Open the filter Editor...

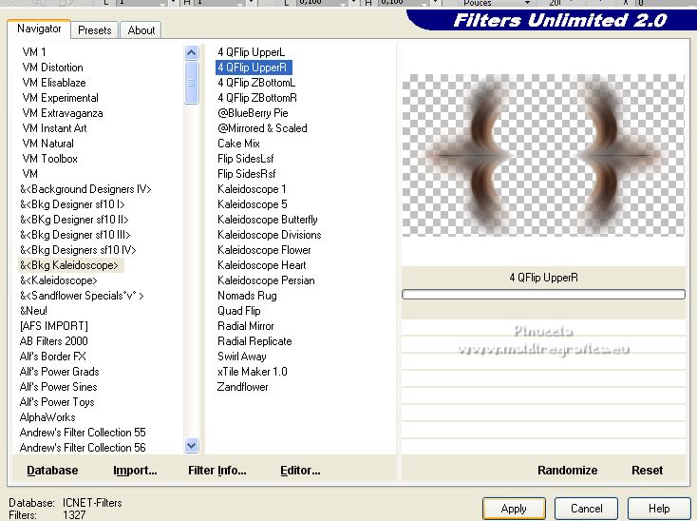[300, 471]
